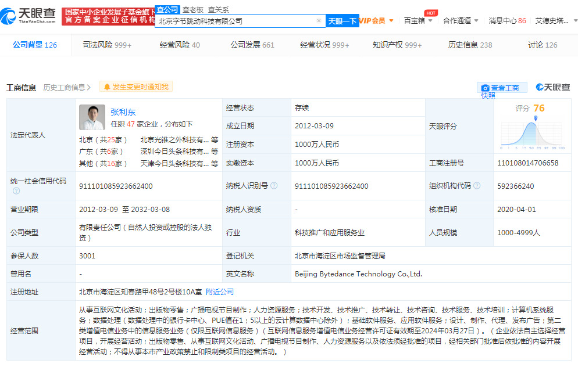Go to the 历史信息 tab

470,45
